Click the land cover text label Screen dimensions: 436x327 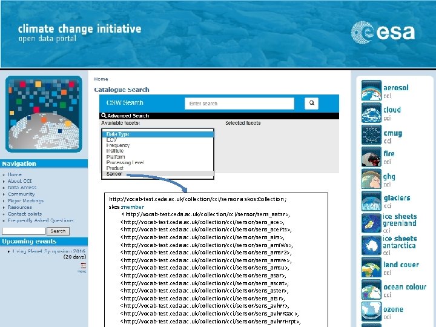[401, 265]
